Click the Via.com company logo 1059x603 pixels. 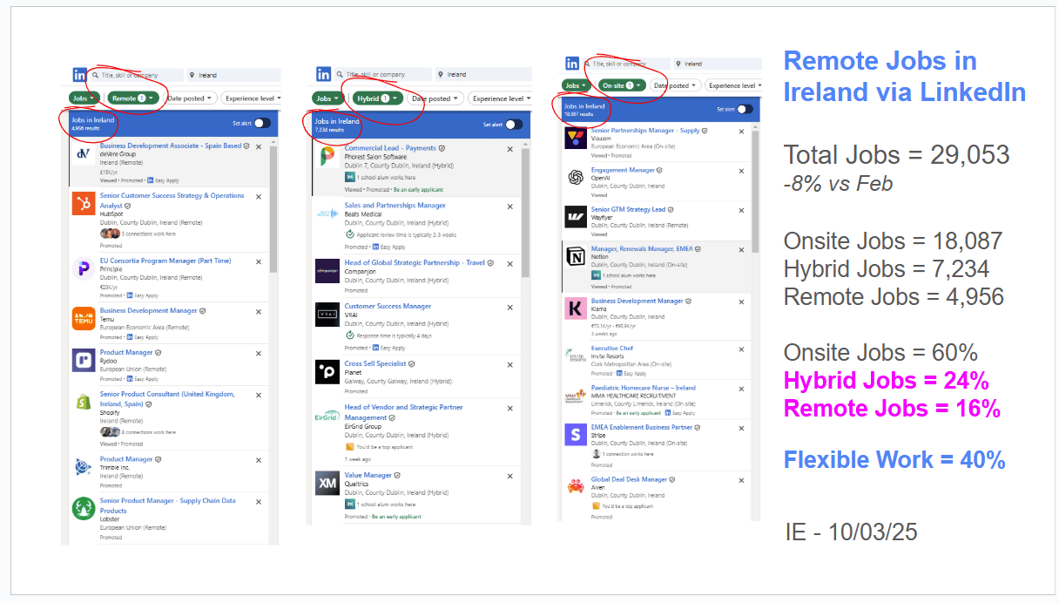point(576,139)
